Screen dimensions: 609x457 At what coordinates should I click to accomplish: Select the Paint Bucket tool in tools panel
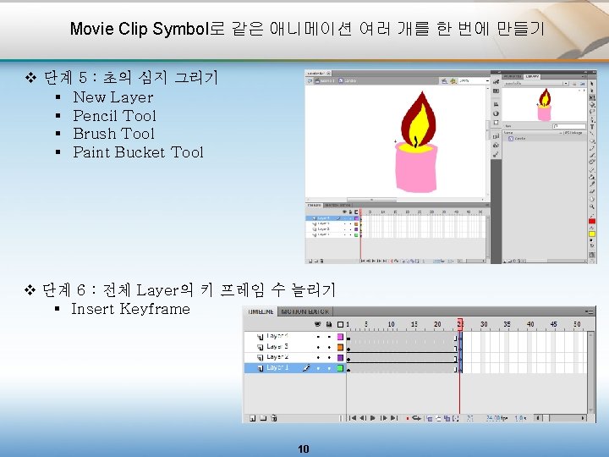[592, 177]
